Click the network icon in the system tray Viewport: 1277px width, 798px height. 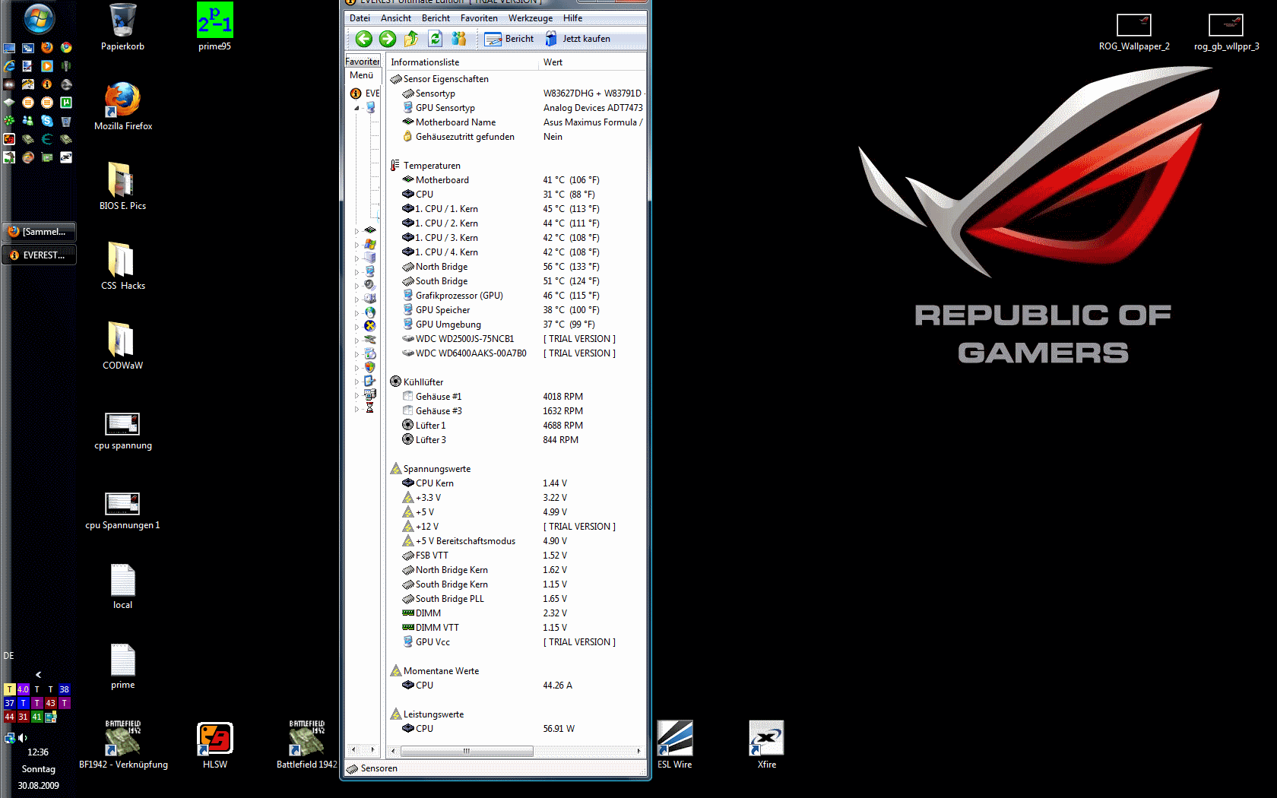click(x=10, y=737)
